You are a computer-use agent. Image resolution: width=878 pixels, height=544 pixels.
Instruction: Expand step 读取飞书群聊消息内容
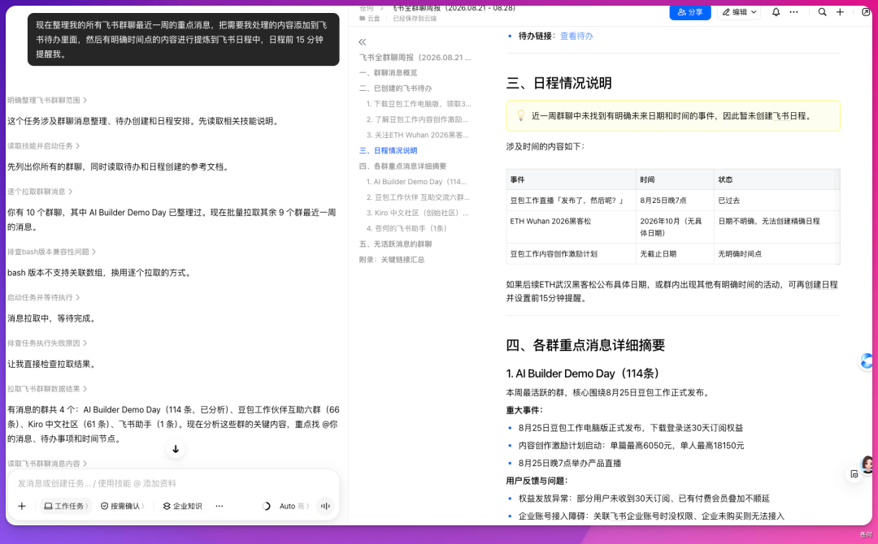tap(47, 464)
